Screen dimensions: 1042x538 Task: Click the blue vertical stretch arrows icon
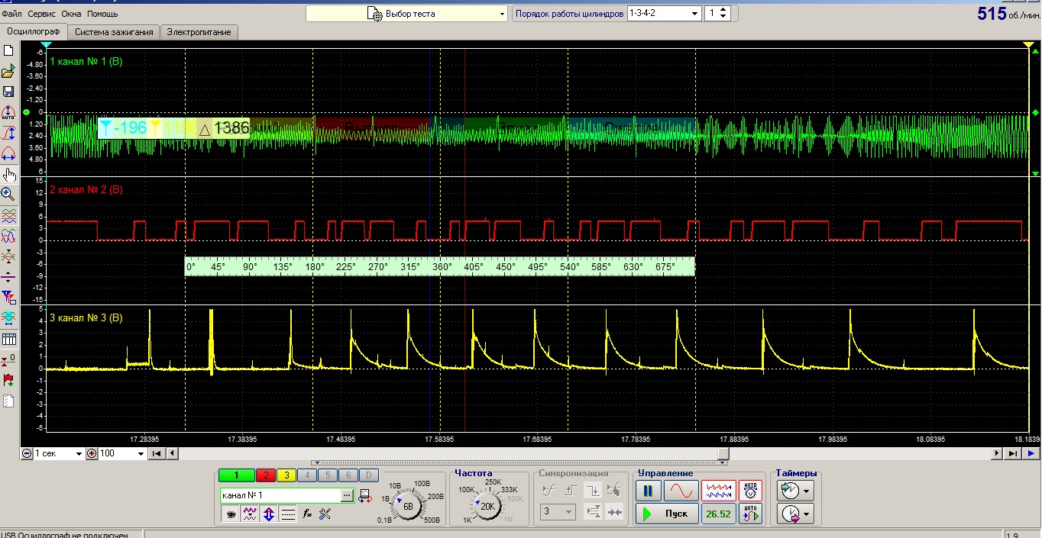click(x=268, y=514)
